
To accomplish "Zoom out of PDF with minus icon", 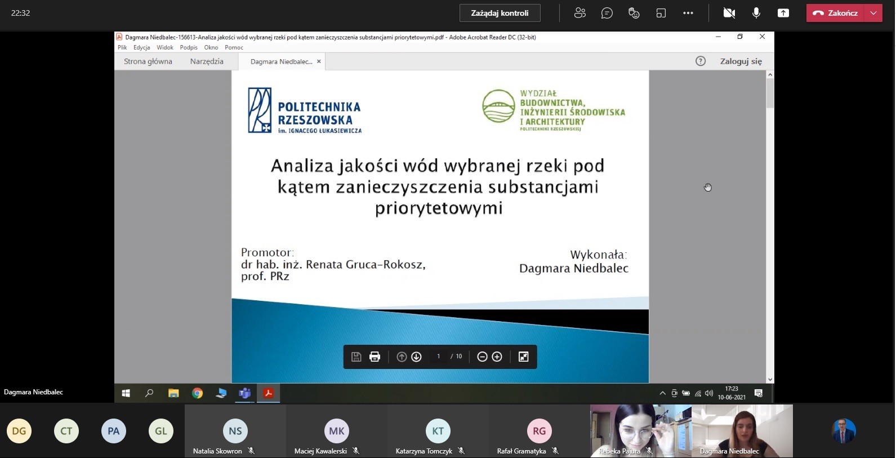I will [x=482, y=357].
